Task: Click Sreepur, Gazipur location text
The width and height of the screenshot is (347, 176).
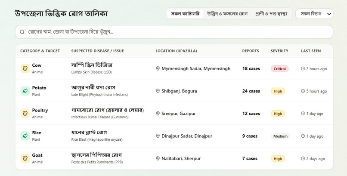Action: [179, 114]
